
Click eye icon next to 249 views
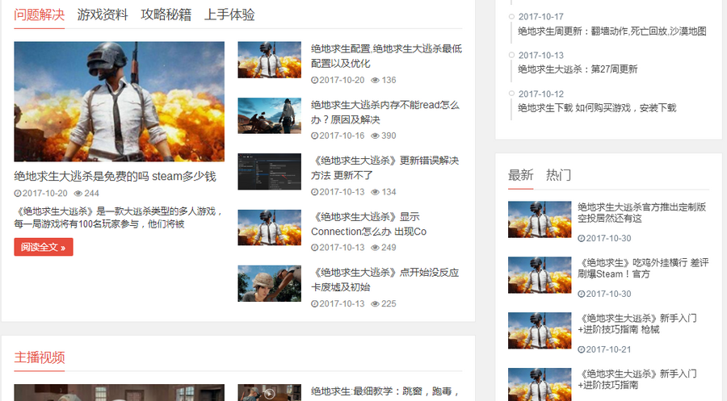375,247
